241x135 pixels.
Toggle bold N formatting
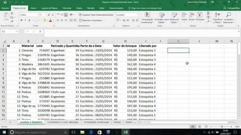[x=21, y=20]
